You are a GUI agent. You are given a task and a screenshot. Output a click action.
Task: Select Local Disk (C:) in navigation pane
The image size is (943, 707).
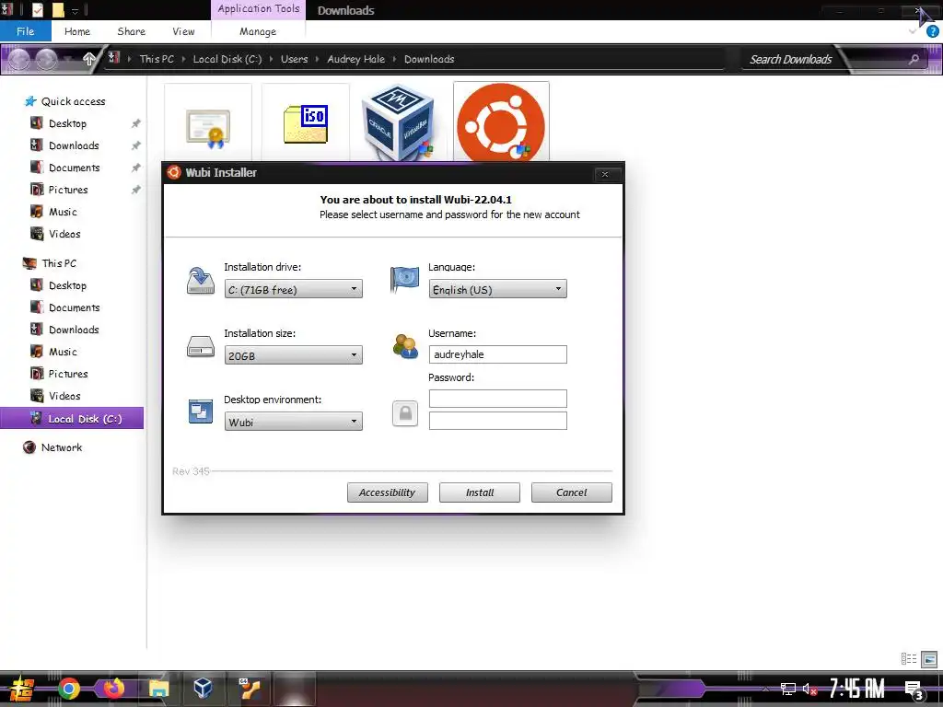coord(72,419)
